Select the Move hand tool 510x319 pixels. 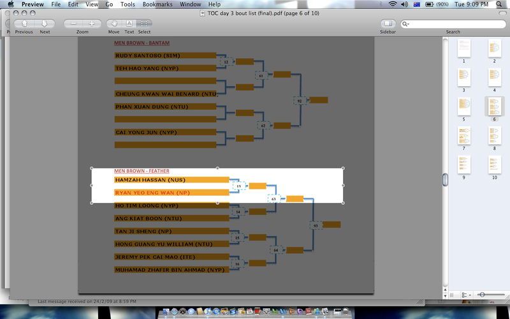[x=113, y=24]
